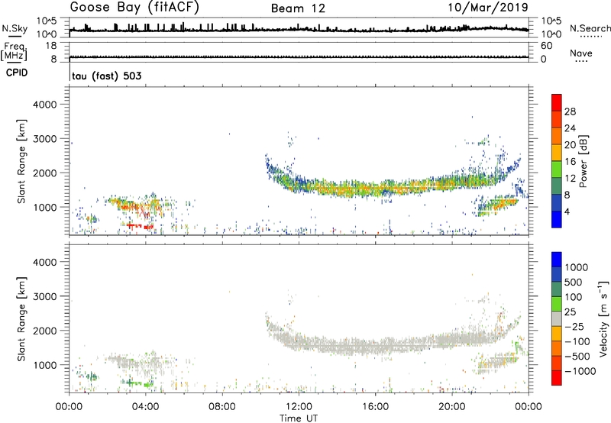This screenshot has width=611, height=423.
Task: Click the left '10^5' tick on the N.Sky axis
Action: tap(47, 21)
